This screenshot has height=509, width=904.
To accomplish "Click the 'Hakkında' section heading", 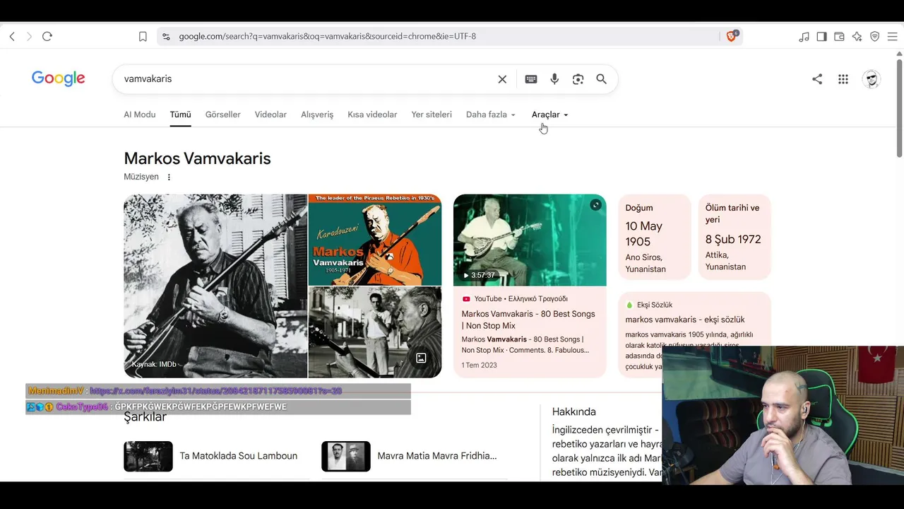I will (x=574, y=411).
